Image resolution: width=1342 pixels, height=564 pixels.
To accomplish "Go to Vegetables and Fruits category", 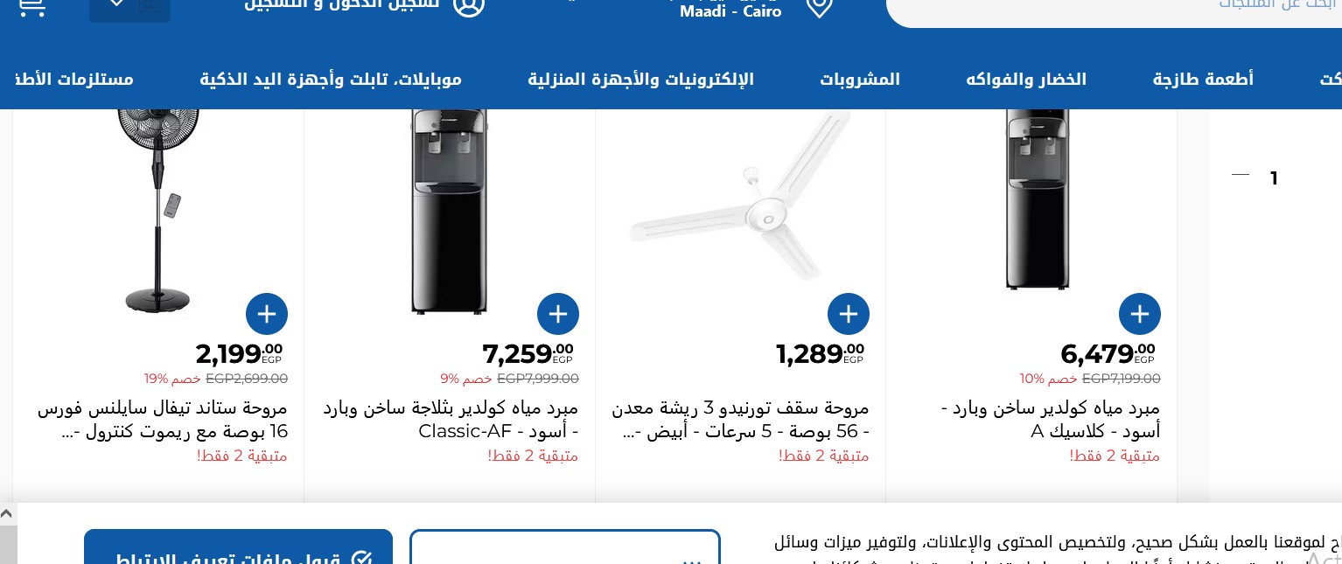I will click(1025, 80).
